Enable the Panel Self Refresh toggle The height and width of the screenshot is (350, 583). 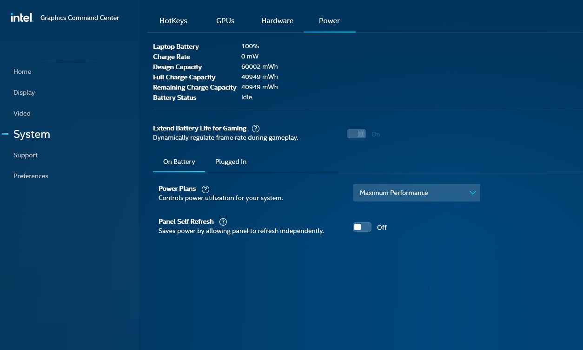coord(362,227)
